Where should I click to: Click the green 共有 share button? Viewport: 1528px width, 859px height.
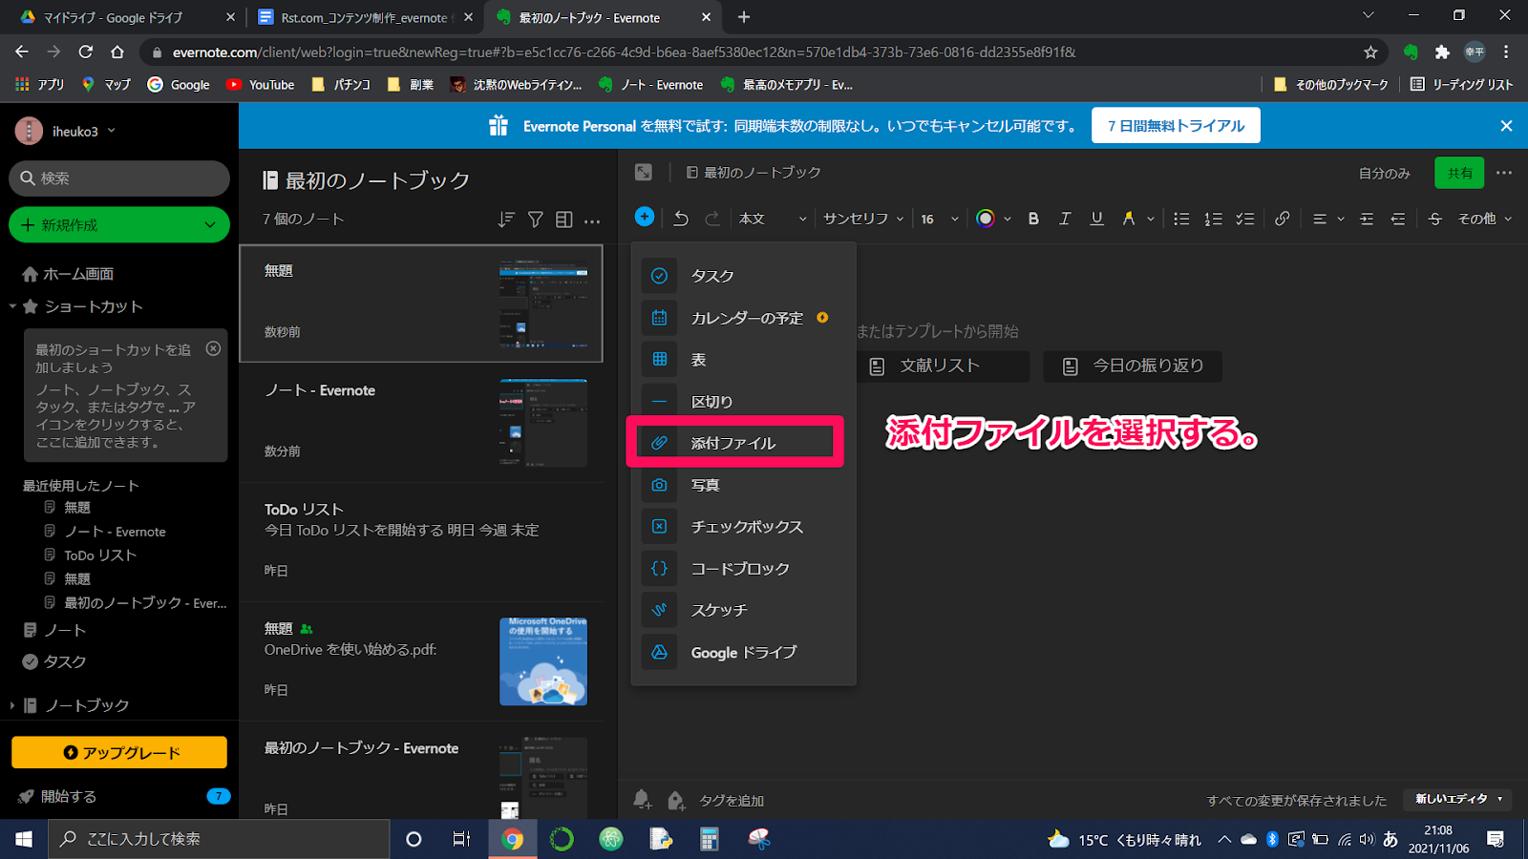[1459, 173]
